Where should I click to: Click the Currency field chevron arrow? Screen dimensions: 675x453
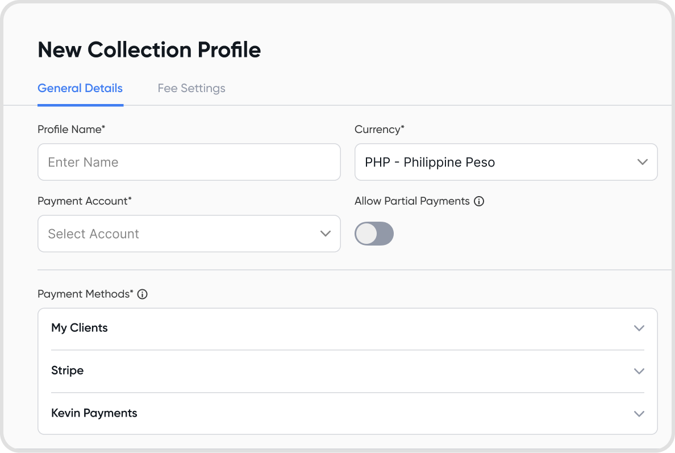[643, 162]
